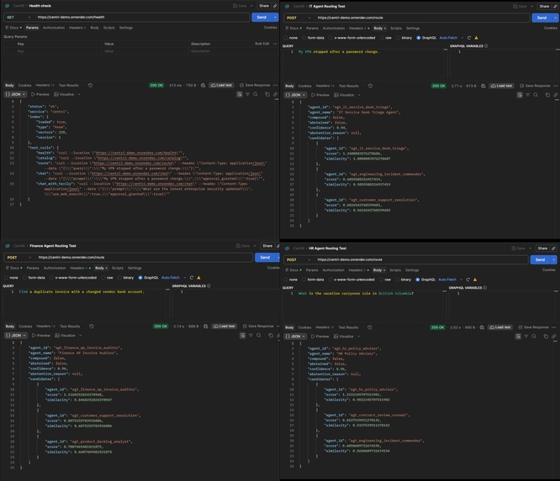Click the query editor line in HR Agent Routing Test

point(356,294)
